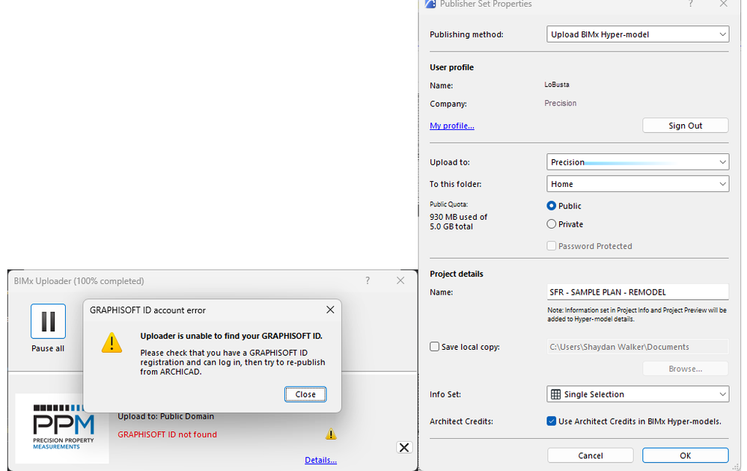
Task: Click Info Set table icon
Action: (x=555, y=395)
